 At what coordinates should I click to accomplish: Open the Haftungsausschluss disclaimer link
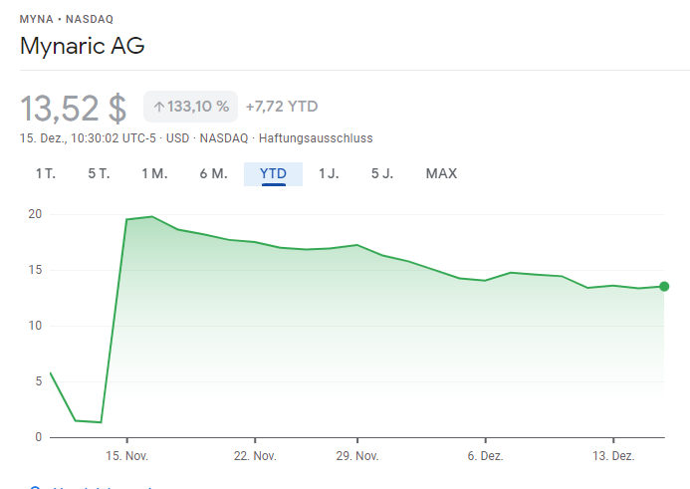pos(316,138)
